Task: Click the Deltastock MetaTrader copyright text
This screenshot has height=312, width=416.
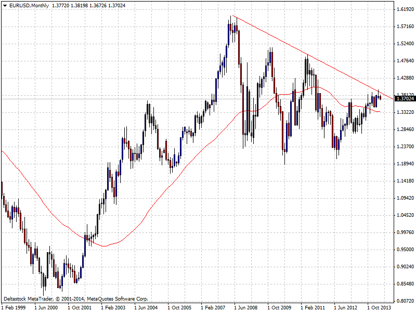Action: (x=75, y=298)
